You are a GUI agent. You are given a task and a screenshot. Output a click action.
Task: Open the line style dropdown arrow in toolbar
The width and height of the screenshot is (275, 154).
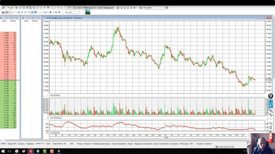43,12
